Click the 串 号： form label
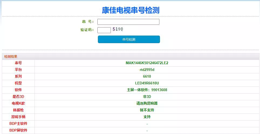The width and height of the screenshot is (260, 134). tap(88, 22)
